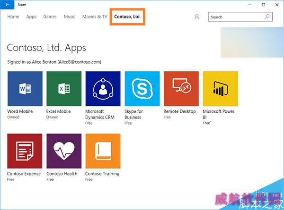Click the Owned status under Word Mobile

point(13,117)
